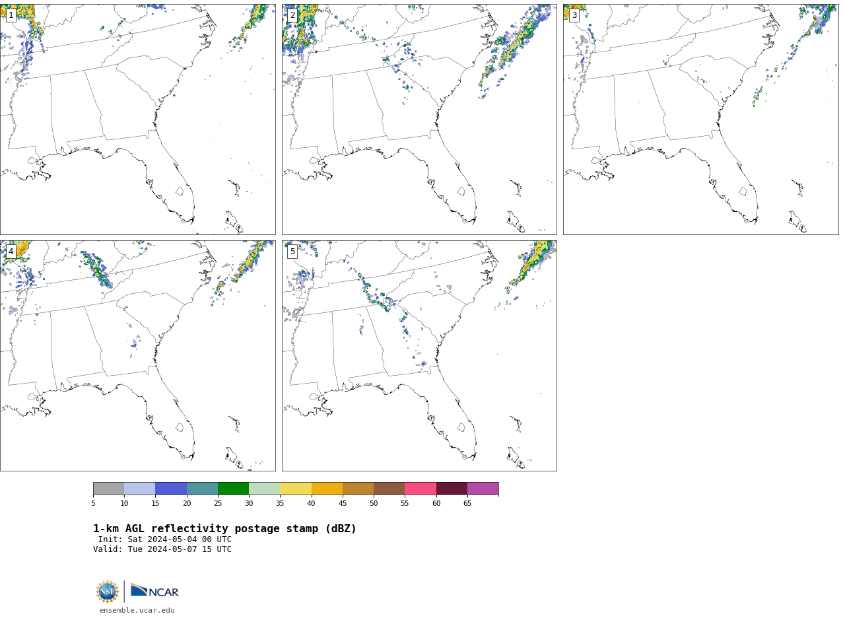The height and width of the screenshot is (618, 845).
Task: Click the colorbar tick label '35'
Action: tap(281, 504)
